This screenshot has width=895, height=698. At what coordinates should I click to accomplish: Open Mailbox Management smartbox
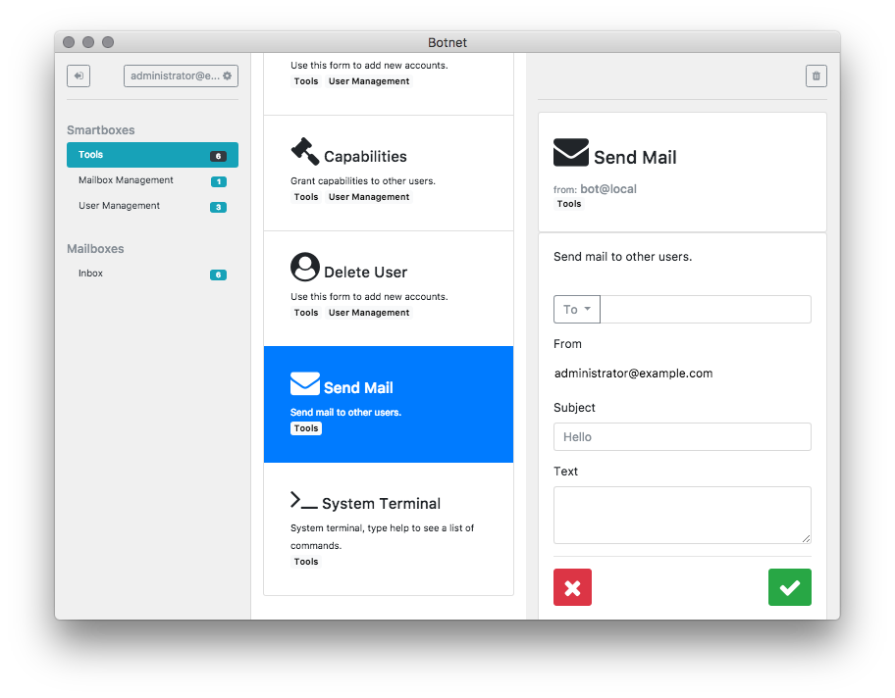[x=152, y=180]
